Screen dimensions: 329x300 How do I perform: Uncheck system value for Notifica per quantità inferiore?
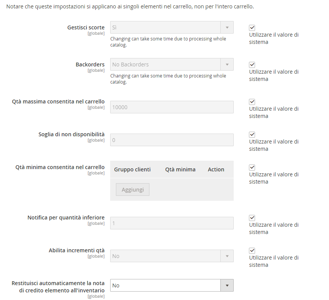click(252, 218)
